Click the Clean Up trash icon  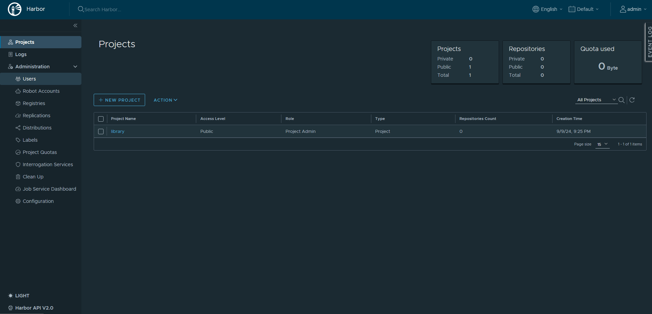point(18,177)
